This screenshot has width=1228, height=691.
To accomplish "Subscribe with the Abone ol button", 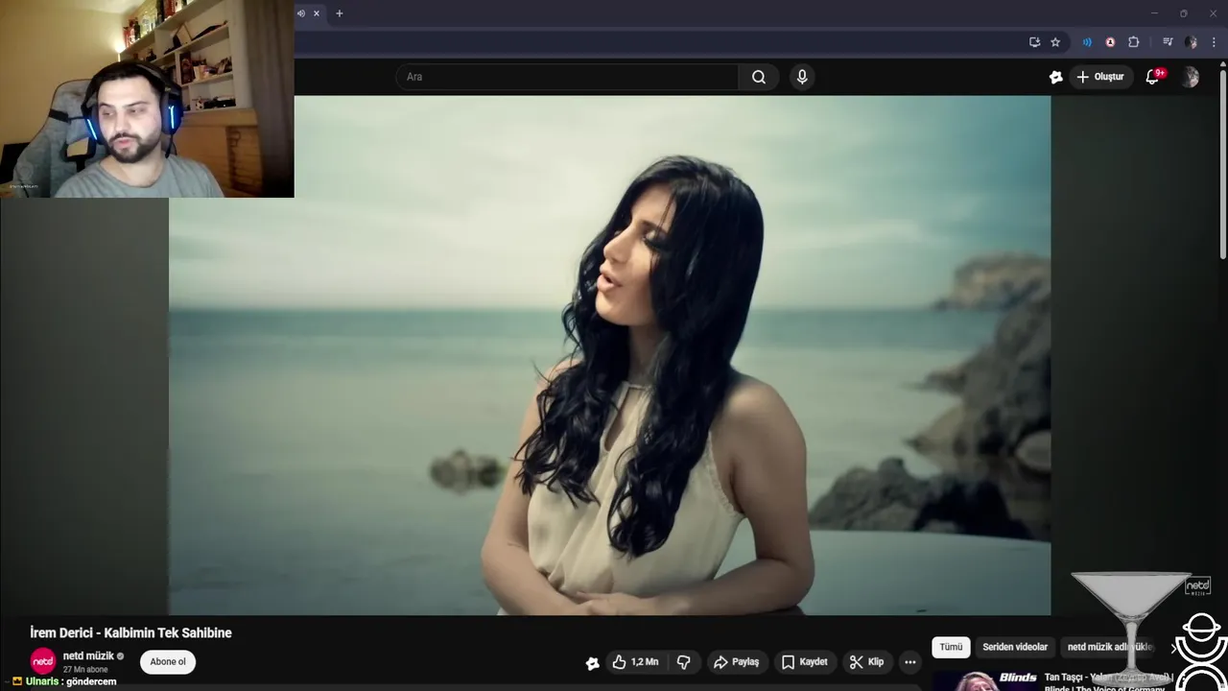I will (168, 662).
